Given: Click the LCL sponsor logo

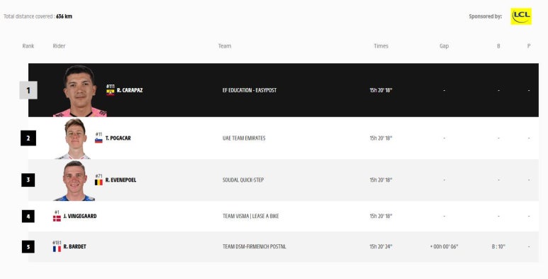Looking at the screenshot, I should (x=521, y=16).
